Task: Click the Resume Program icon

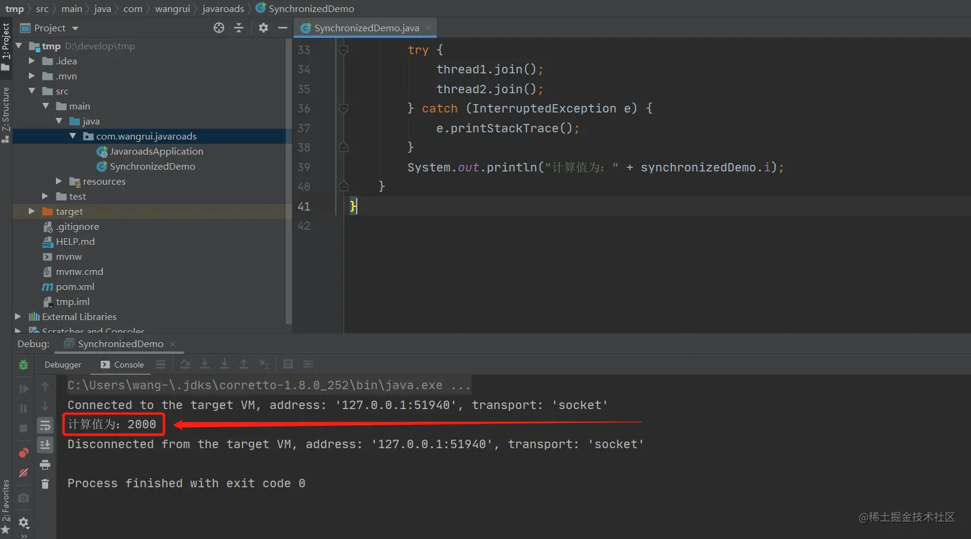Action: pyautogui.click(x=23, y=389)
